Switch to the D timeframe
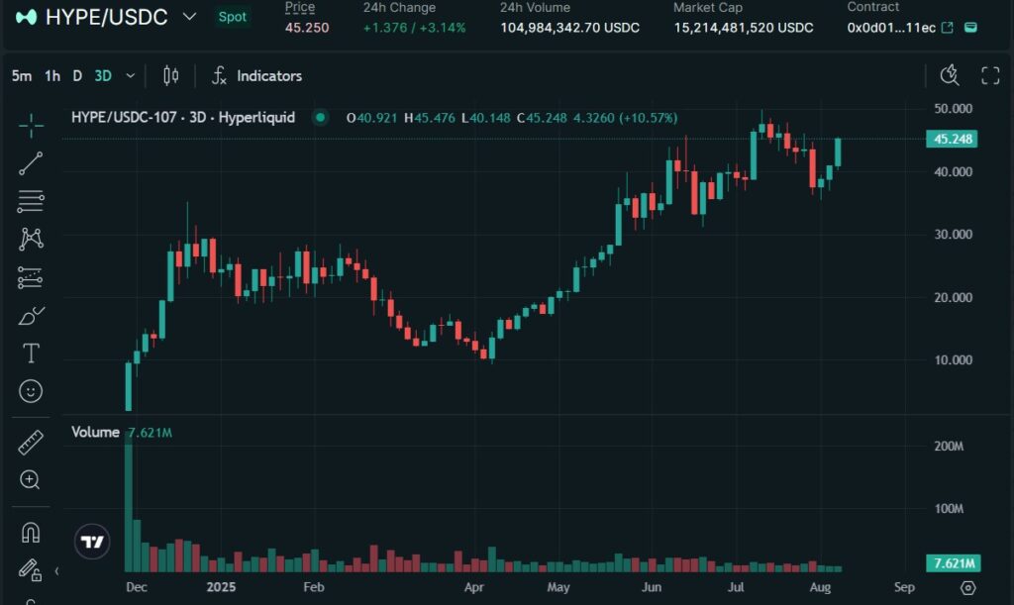This screenshot has height=605, width=1014. point(77,75)
